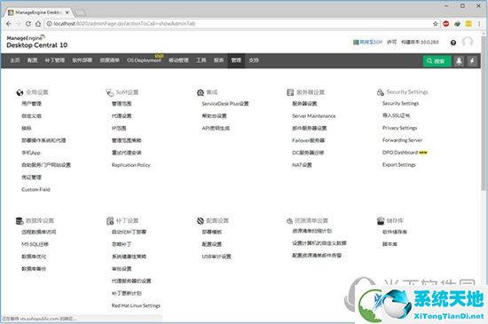Image resolution: width=488 pixels, height=324 pixels.
Task: Open the Custom Field link
Action: [35, 190]
